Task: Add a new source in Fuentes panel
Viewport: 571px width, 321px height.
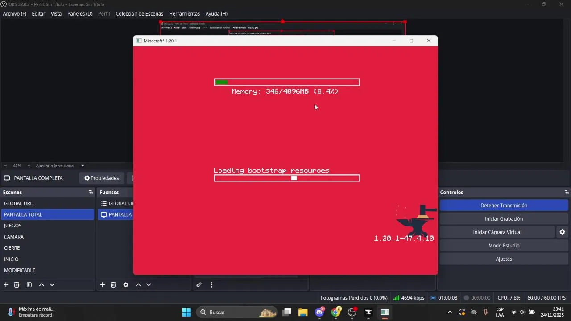Action: [x=102, y=285]
